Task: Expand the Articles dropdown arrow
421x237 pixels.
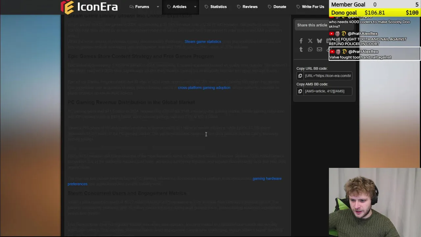Action: [x=195, y=7]
